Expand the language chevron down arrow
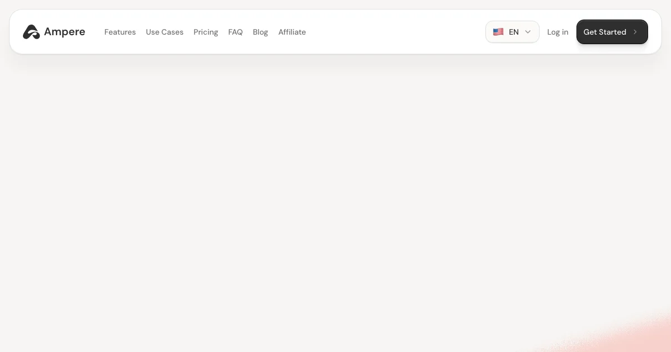Image resolution: width=671 pixels, height=352 pixels. [528, 32]
